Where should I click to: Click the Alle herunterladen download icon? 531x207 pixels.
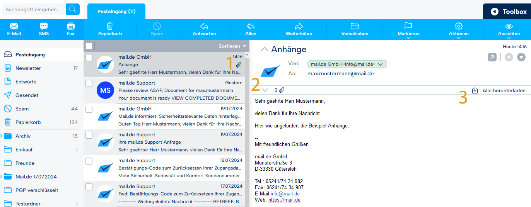[475, 90]
